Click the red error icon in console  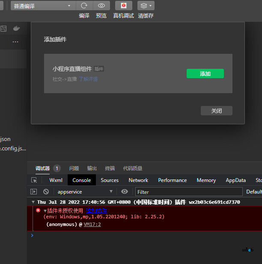(38, 210)
